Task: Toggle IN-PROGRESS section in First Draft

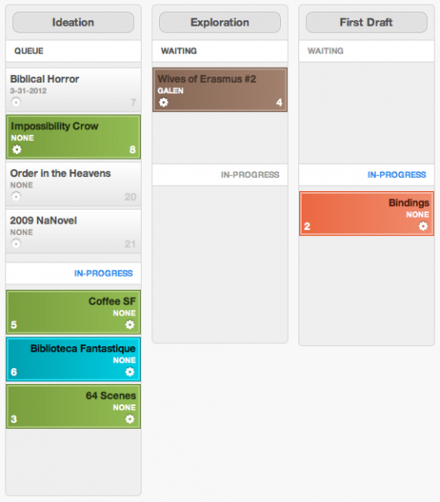Action: click(366, 174)
